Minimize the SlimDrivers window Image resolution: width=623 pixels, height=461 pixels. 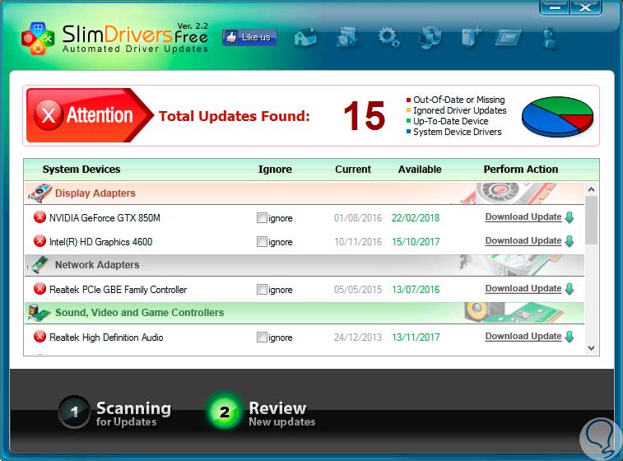coord(555,7)
